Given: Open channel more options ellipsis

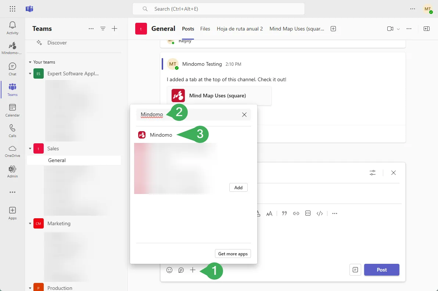Looking at the screenshot, I should point(409,29).
